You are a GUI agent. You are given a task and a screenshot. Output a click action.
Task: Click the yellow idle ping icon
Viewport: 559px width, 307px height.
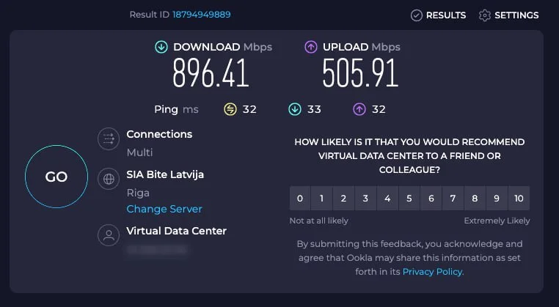point(230,109)
